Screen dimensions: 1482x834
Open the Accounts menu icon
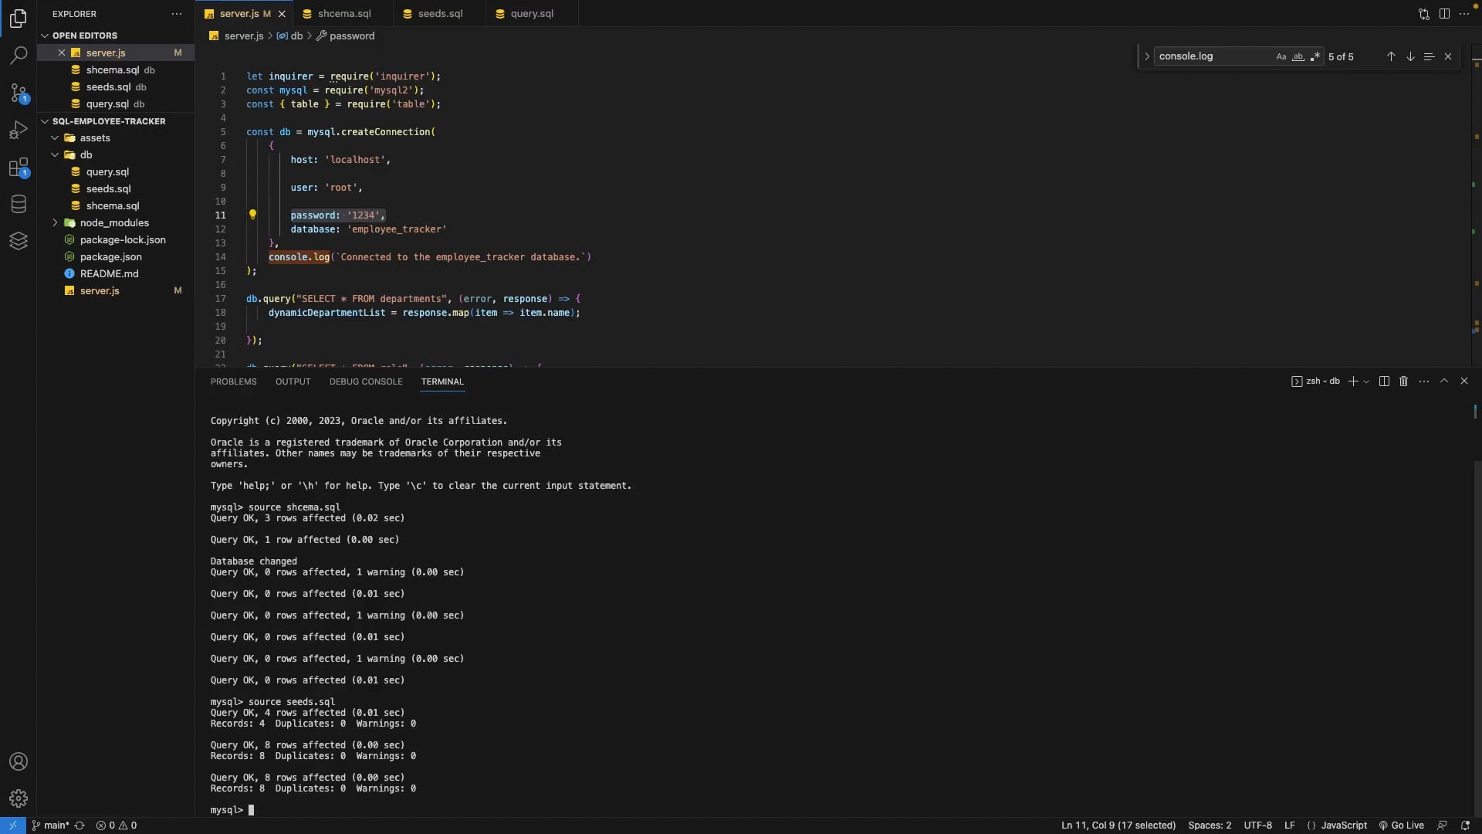coord(19,761)
